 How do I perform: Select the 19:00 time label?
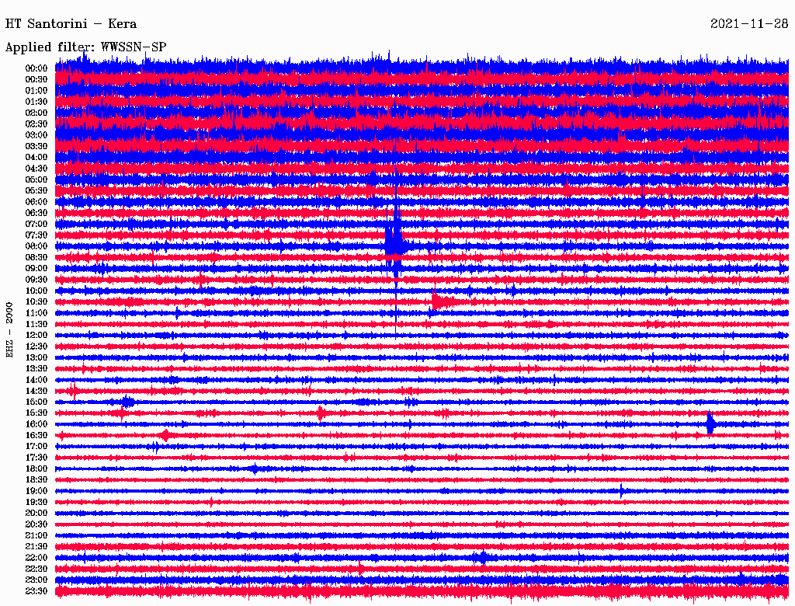point(36,491)
